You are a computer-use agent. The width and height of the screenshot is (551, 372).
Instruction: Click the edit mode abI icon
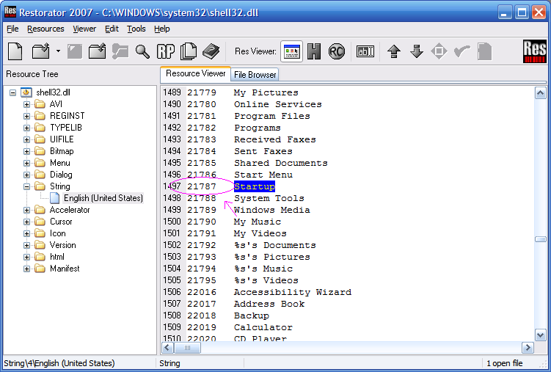click(x=365, y=51)
